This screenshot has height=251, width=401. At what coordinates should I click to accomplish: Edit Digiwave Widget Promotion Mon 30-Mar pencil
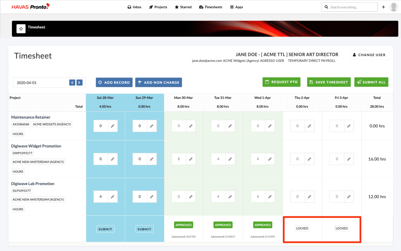(191, 159)
